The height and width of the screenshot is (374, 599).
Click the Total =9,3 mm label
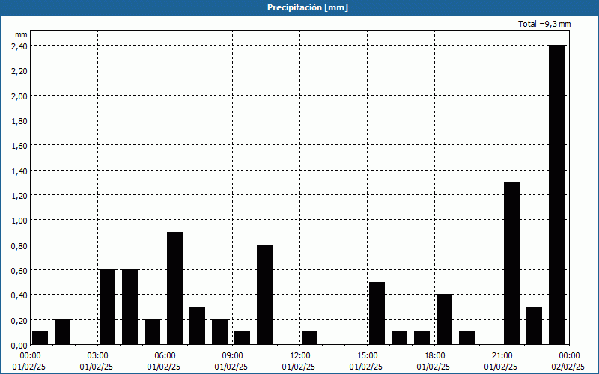tap(544, 24)
